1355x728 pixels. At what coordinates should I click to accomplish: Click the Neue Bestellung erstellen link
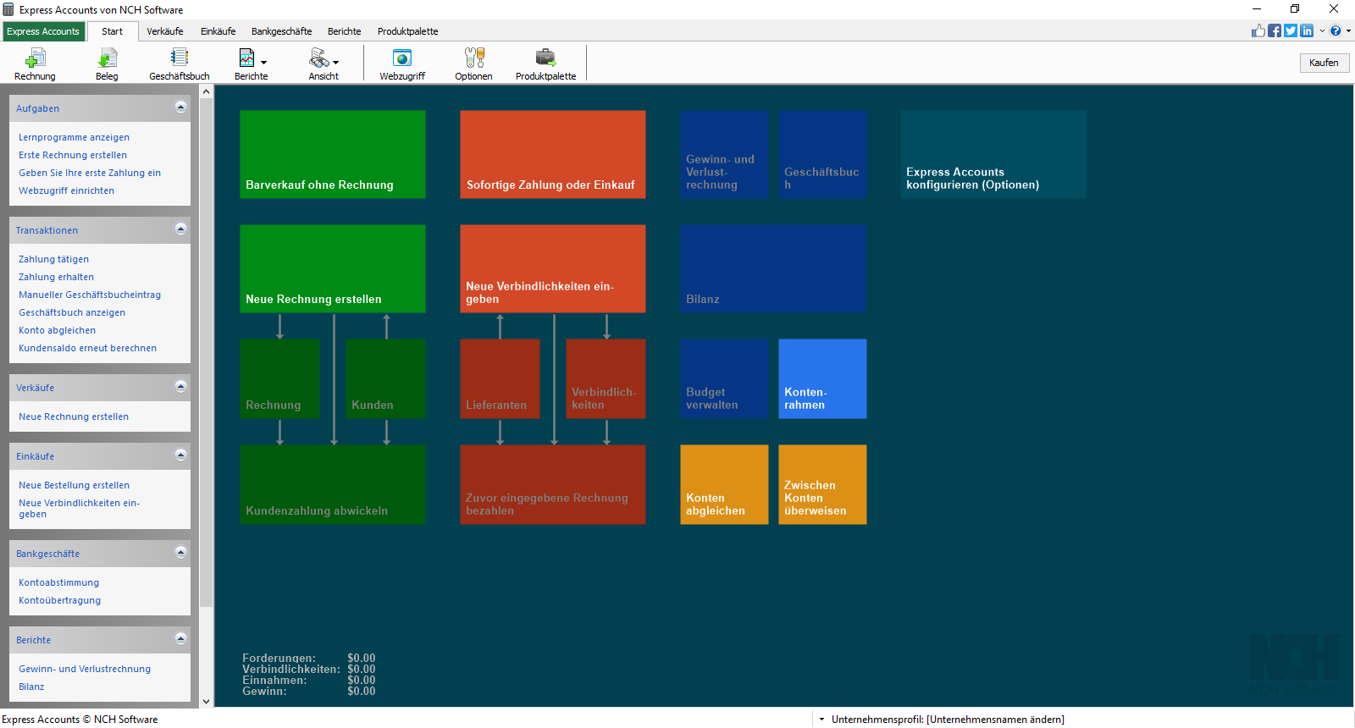click(75, 485)
